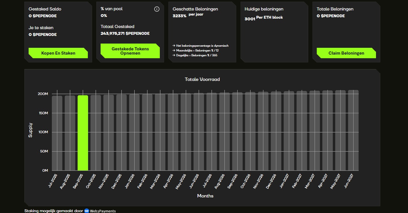Click the dynamic reward percentage note
This screenshot has width=408, height=213.
coord(200,46)
